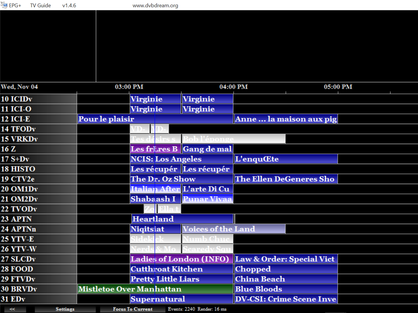
Task: Open the L'enquŒte program on S+Dv
Action: pyautogui.click(x=286, y=159)
